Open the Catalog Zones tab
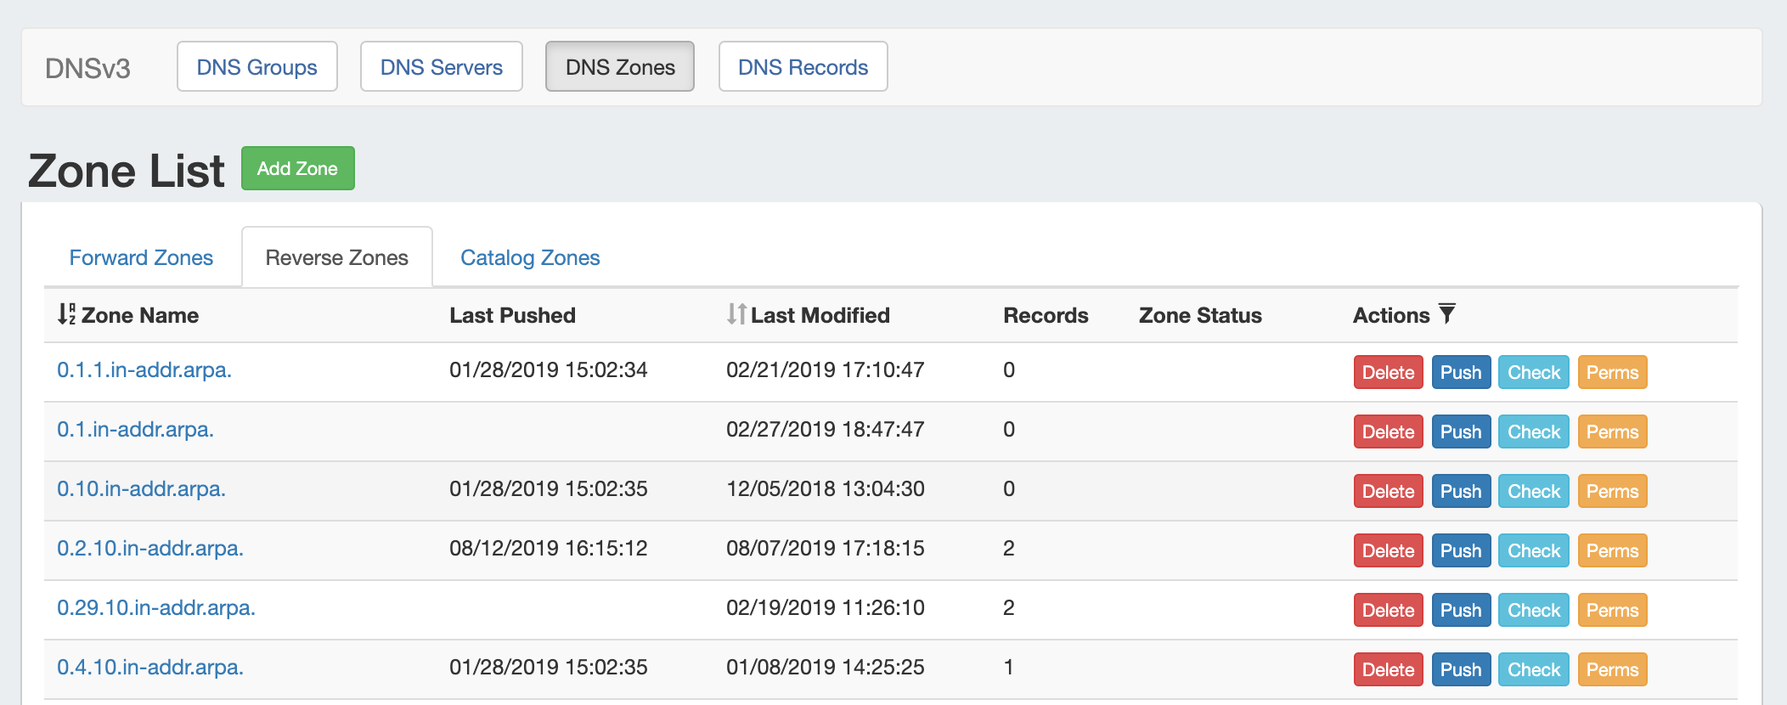 coord(530,257)
